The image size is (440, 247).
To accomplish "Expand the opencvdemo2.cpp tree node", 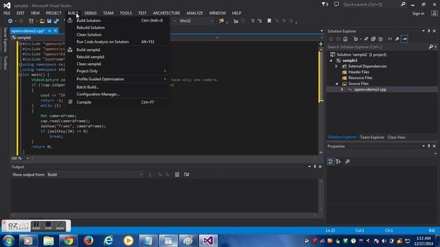I will point(342,90).
